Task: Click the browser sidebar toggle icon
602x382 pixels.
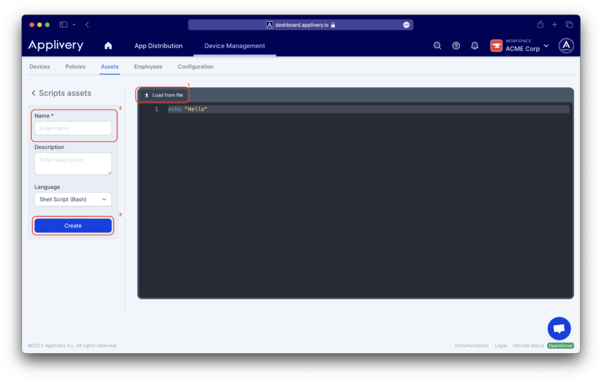Action: click(x=63, y=25)
